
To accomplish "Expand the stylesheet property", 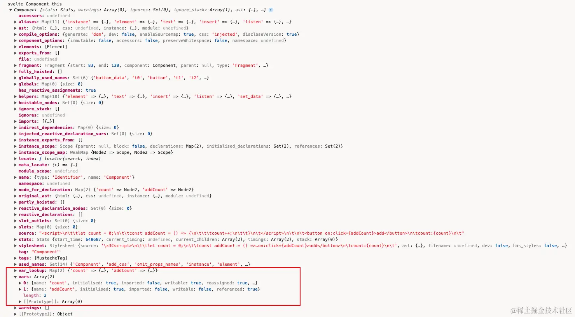I will click(15, 246).
